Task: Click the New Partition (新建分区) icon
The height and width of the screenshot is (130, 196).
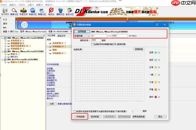Action: [42, 12]
